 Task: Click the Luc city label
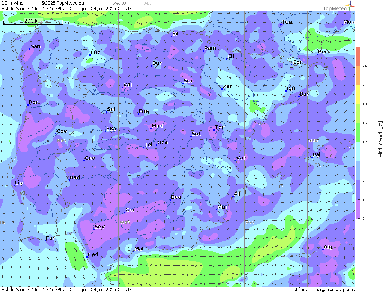(x=96, y=52)
